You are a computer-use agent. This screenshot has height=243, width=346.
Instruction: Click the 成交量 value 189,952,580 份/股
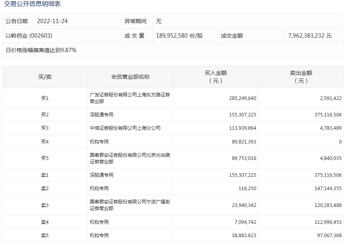click(x=179, y=36)
